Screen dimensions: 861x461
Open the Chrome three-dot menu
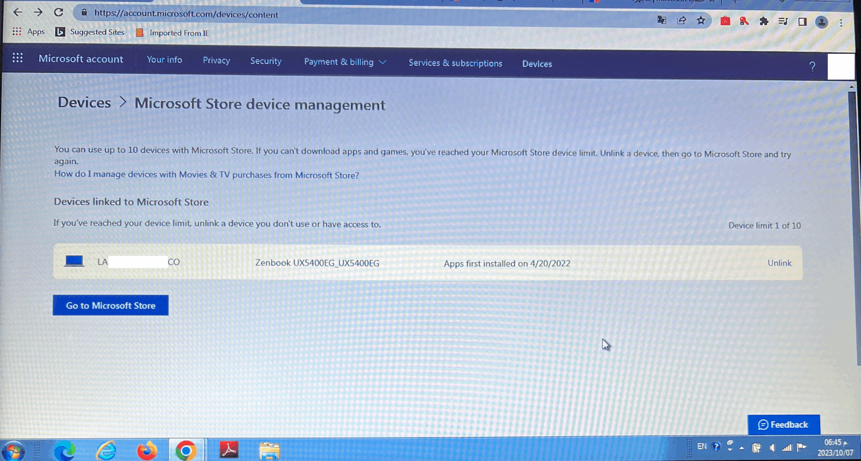click(x=841, y=23)
